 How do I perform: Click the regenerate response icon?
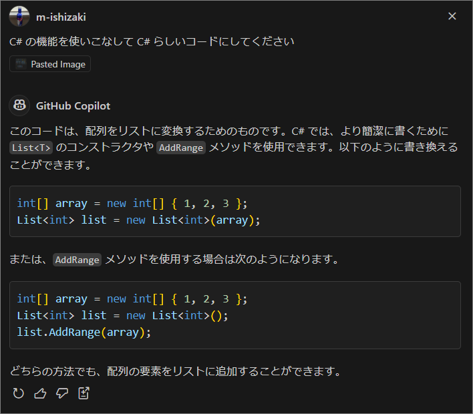(x=19, y=393)
